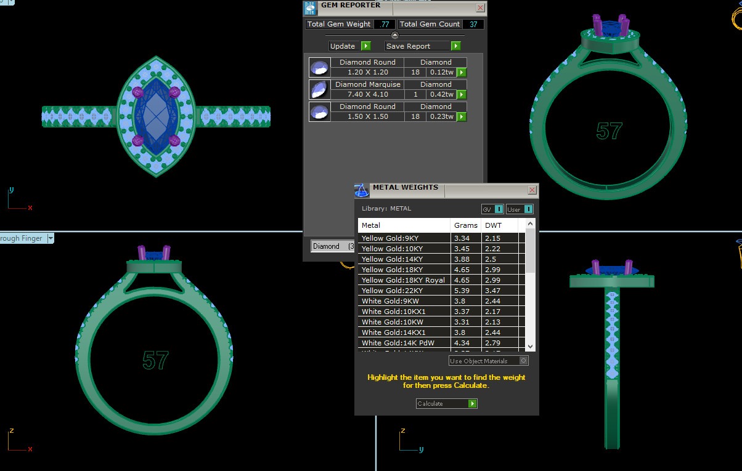
Task: Enable Use Object Materials option
Action: [523, 361]
